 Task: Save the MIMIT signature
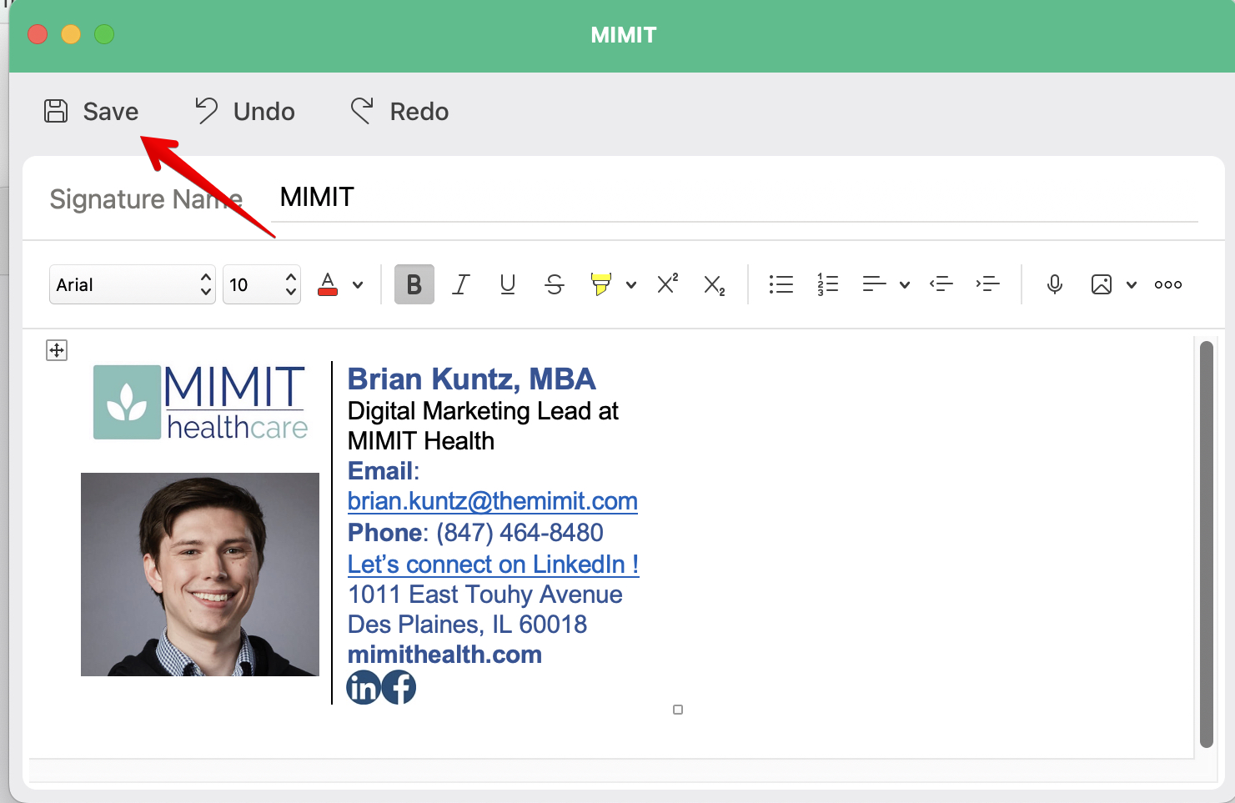pos(92,111)
